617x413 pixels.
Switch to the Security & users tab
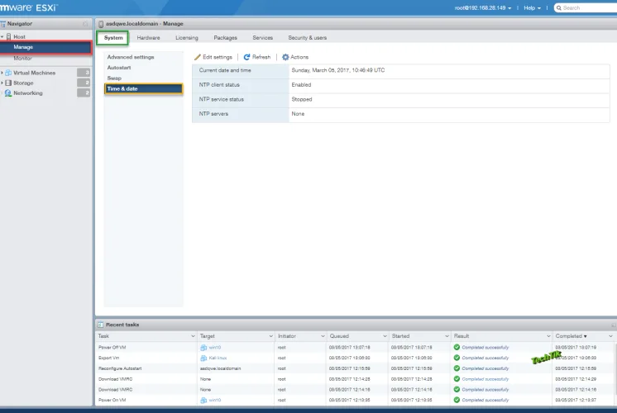308,38
